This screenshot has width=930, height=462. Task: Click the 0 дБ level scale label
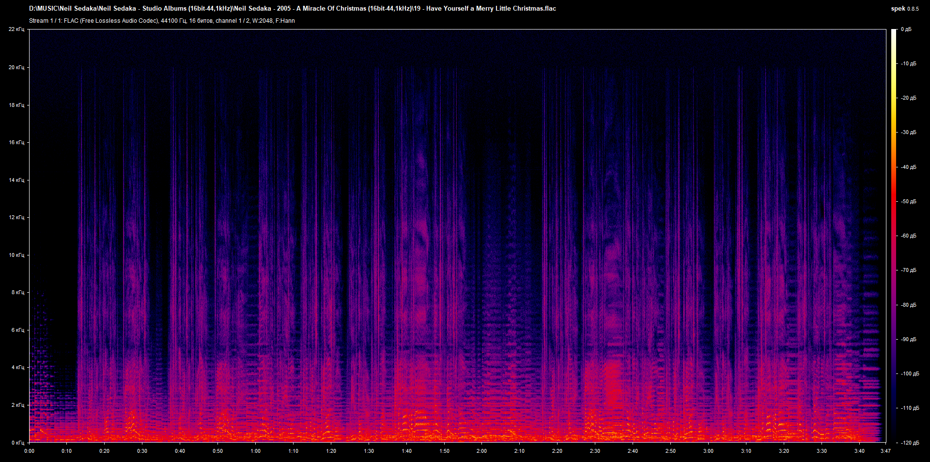pyautogui.click(x=906, y=30)
